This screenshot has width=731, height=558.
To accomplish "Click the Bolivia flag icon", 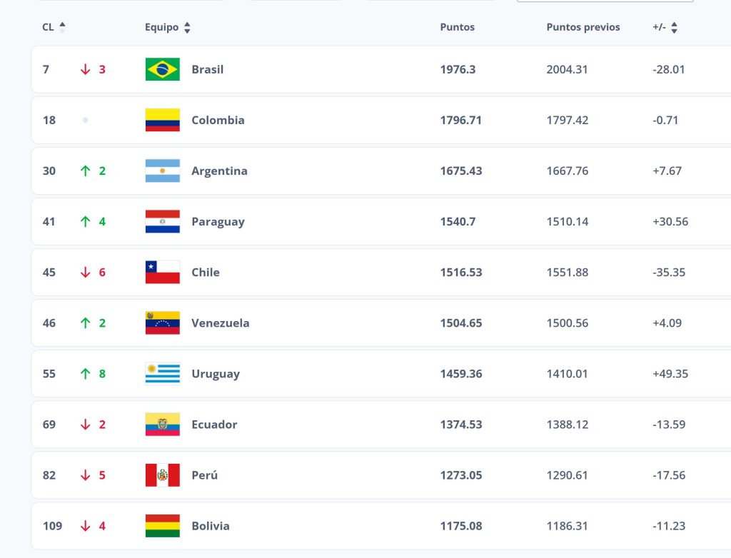I will pos(162,526).
